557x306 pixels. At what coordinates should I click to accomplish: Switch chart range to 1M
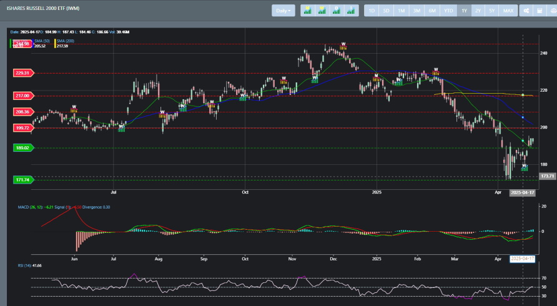point(402,11)
